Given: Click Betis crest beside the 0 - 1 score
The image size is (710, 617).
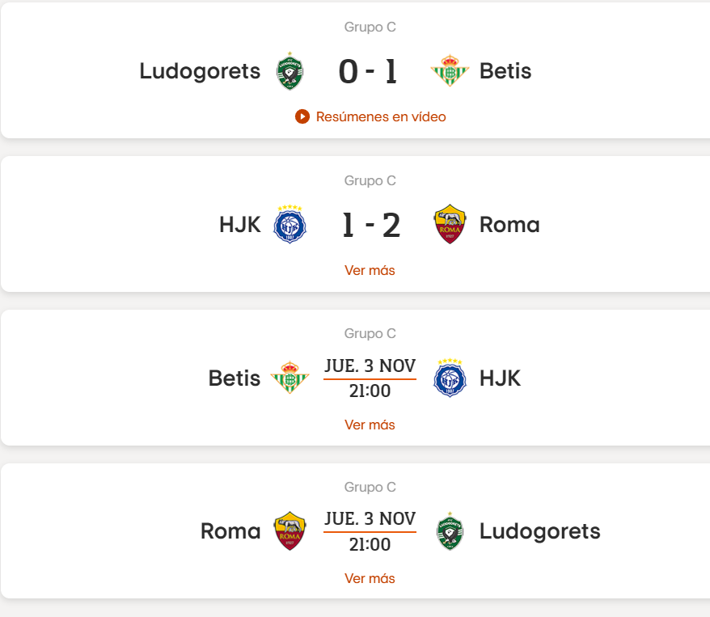Looking at the screenshot, I should tap(450, 71).
